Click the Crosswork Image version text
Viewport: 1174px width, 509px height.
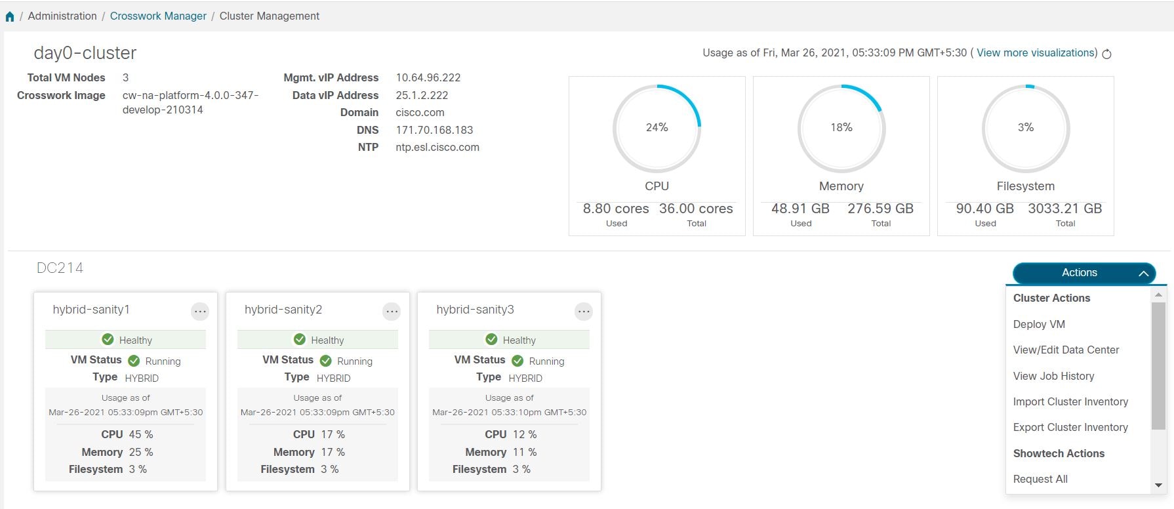(190, 102)
